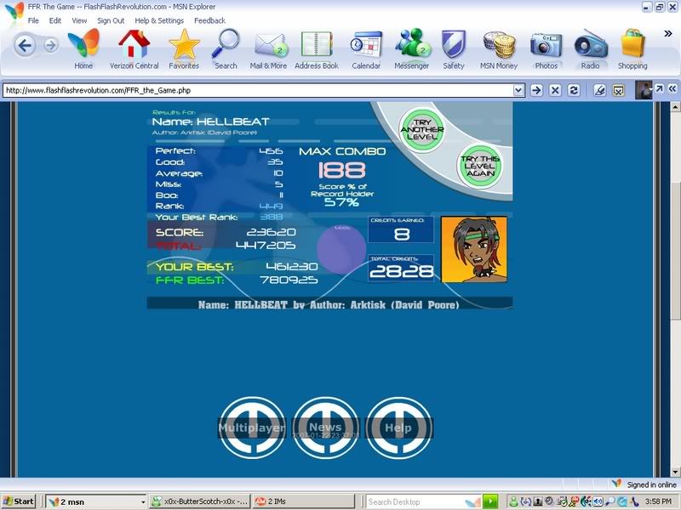Viewport: 681px width, 510px height.
Task: Click the address bar URL field
Action: pos(255,89)
